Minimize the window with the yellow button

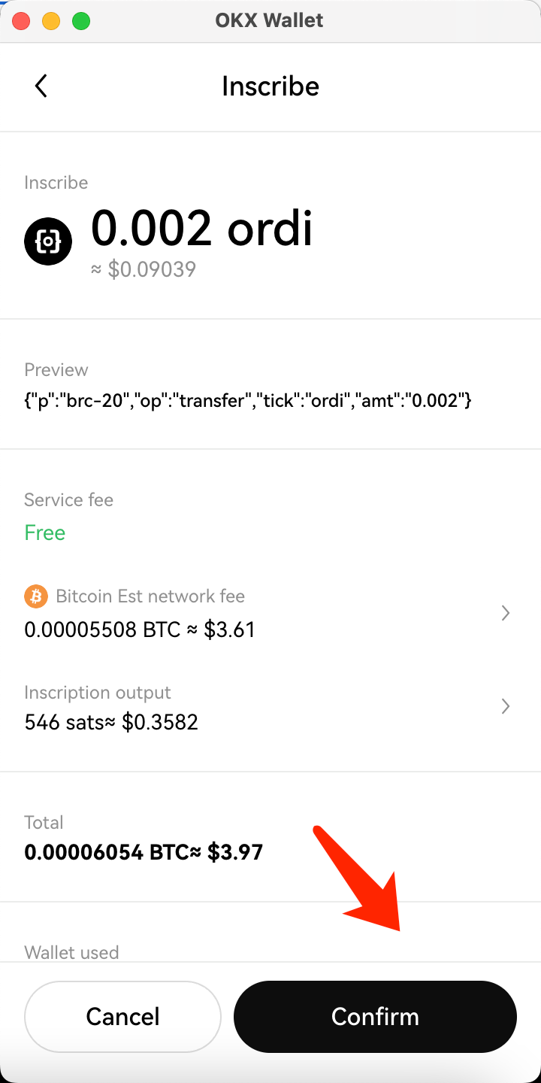point(51,21)
